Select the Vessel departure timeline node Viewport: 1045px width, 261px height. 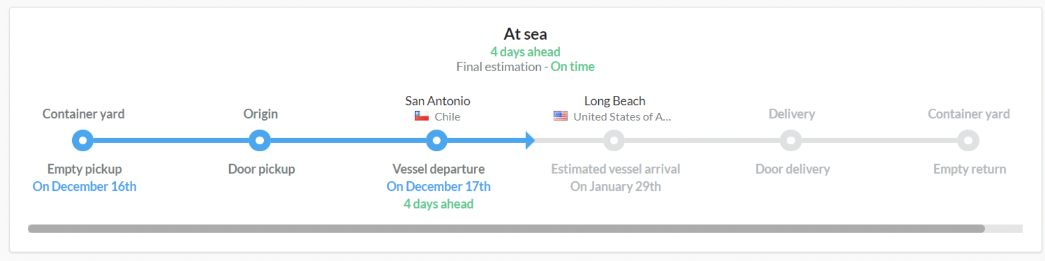click(437, 141)
